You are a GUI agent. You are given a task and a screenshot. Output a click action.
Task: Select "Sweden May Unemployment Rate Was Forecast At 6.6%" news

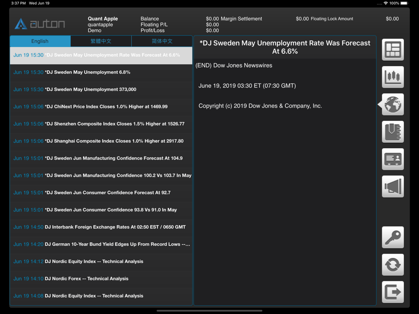coord(101,55)
